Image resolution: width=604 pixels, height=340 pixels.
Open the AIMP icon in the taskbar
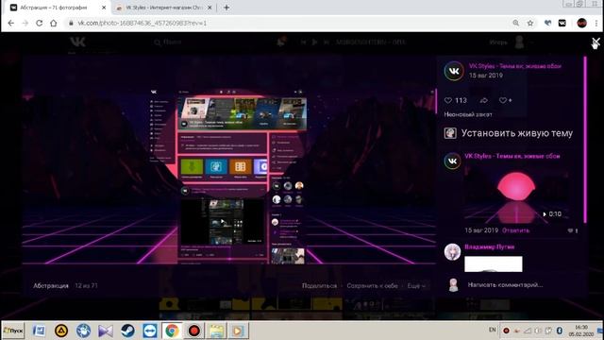tap(60, 331)
